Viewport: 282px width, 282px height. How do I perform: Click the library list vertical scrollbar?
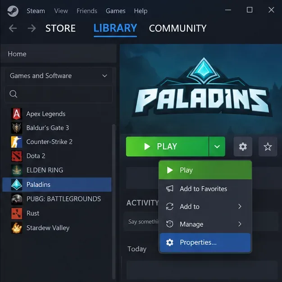click(114, 201)
